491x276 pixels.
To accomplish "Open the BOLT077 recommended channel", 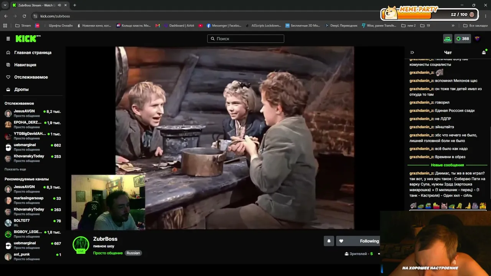I will (33, 223).
